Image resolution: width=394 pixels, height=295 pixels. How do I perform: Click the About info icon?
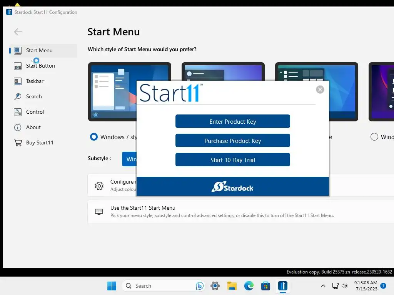pos(18,128)
